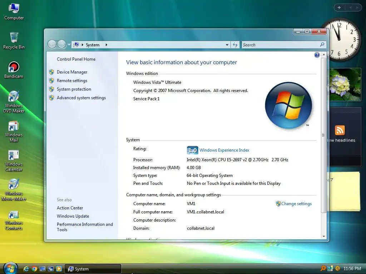
Task: Click the Windows Sidebar tray icon
Action: tap(330, 268)
